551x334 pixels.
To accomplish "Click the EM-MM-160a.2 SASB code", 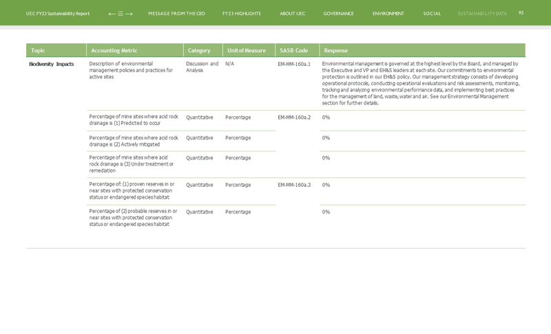I will pos(294,118).
